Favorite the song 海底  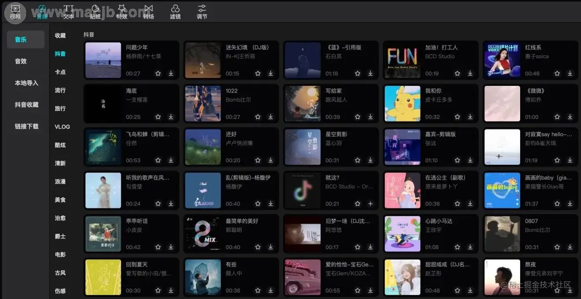(x=158, y=117)
